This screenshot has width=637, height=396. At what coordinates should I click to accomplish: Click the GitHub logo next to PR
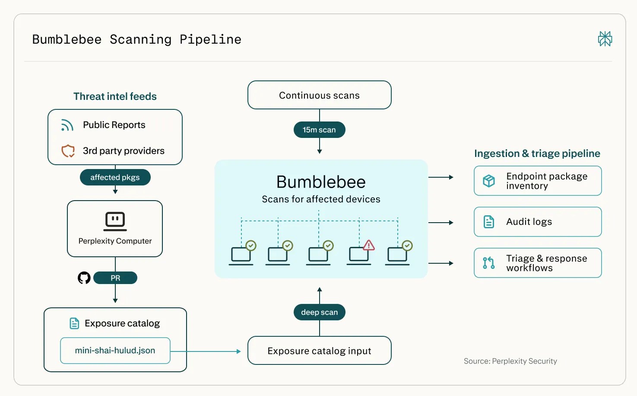tap(84, 278)
